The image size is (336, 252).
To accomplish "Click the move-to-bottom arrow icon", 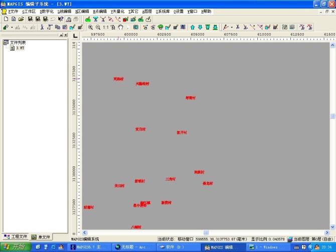I will click(x=215, y=27).
